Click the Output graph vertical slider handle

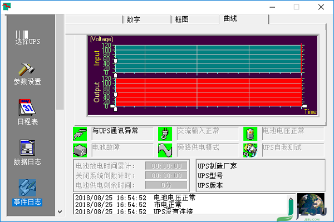(115, 95)
